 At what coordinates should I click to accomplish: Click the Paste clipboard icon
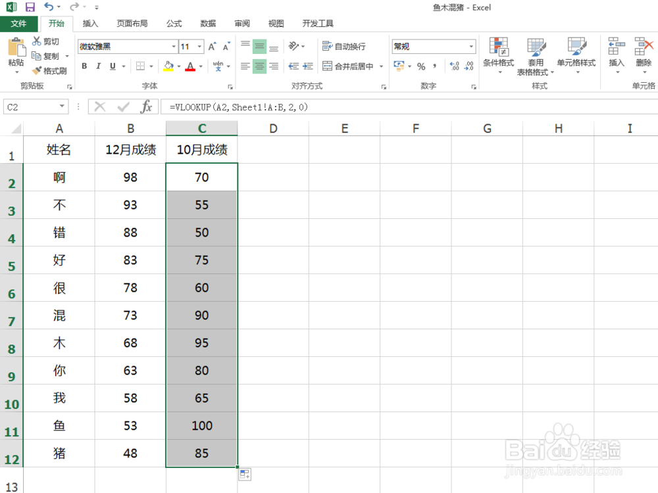coord(16,47)
